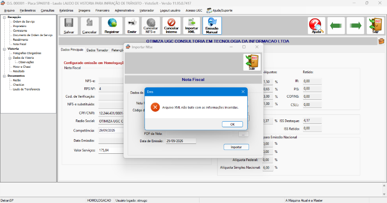The width and height of the screenshot is (387, 203).
Task: Collapse the Documentos tree node
Action: [x=4, y=76]
